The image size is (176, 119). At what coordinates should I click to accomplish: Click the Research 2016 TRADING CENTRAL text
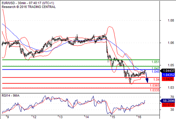[29, 7]
